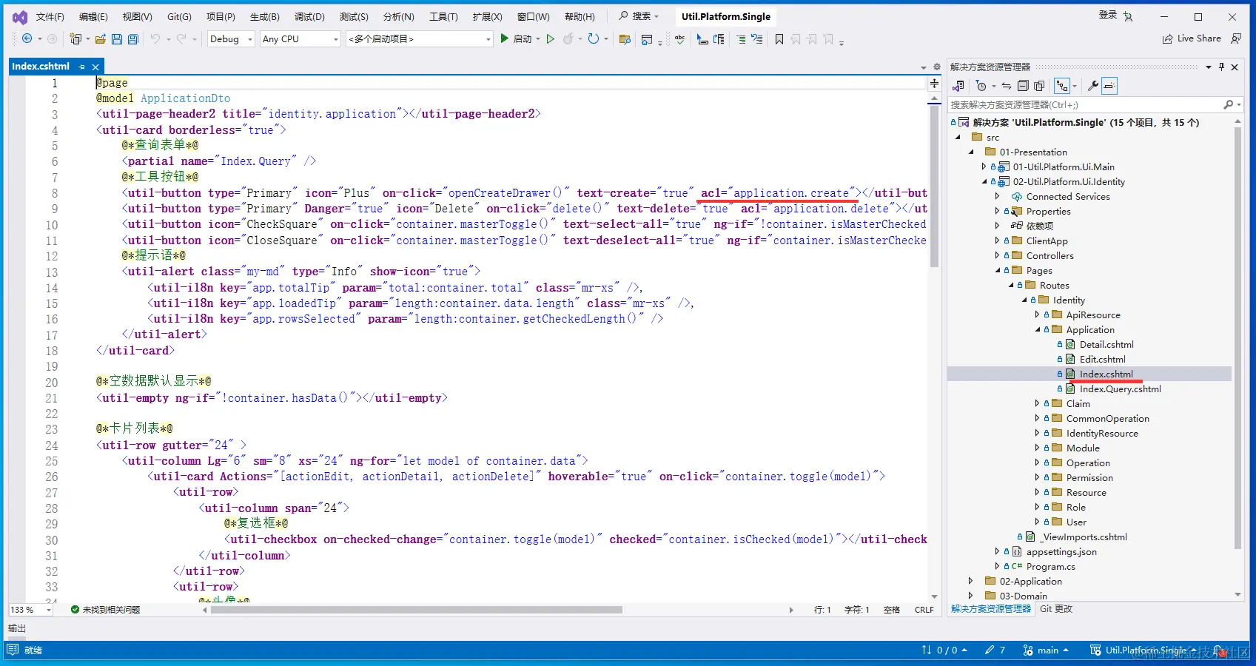Click the main branch indicator in status bar
The width and height of the screenshot is (1256, 666).
click(1047, 650)
